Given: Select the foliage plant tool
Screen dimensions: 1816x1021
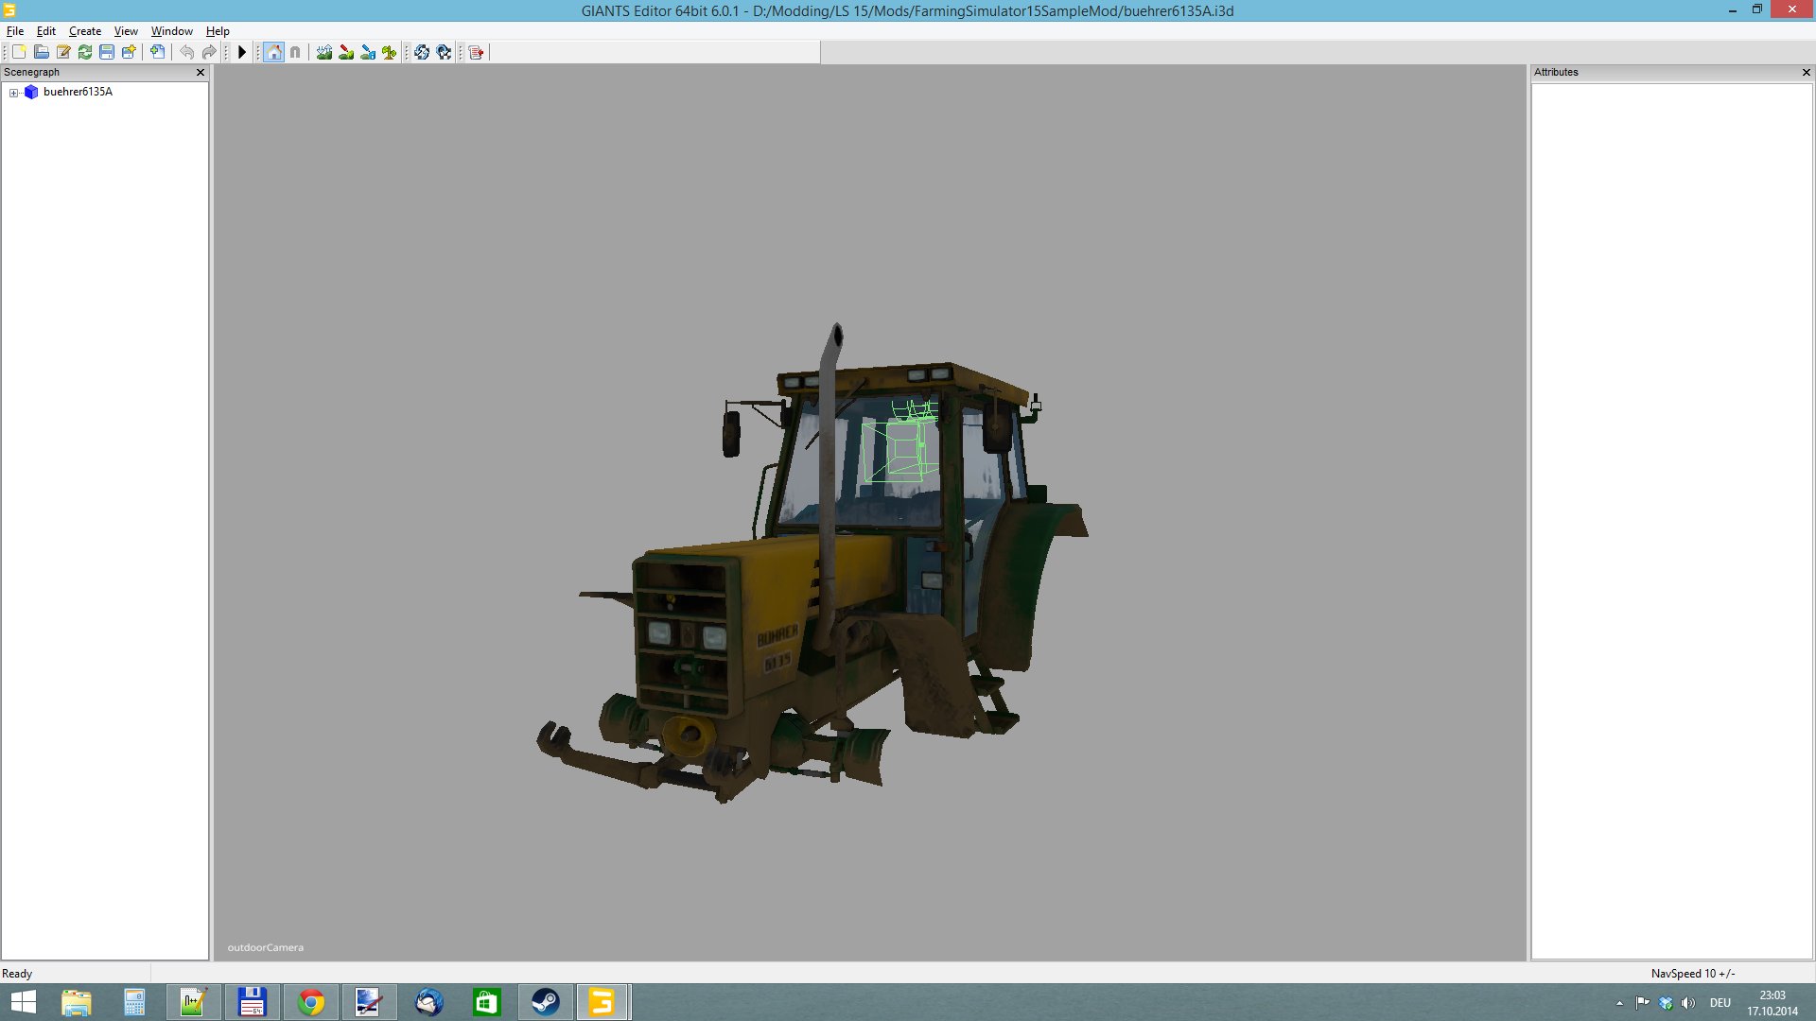Looking at the screenshot, I should point(390,52).
